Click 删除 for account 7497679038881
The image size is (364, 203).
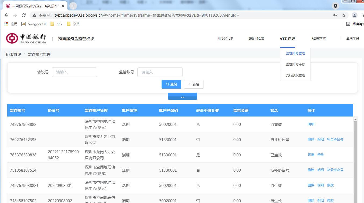coord(311,185)
